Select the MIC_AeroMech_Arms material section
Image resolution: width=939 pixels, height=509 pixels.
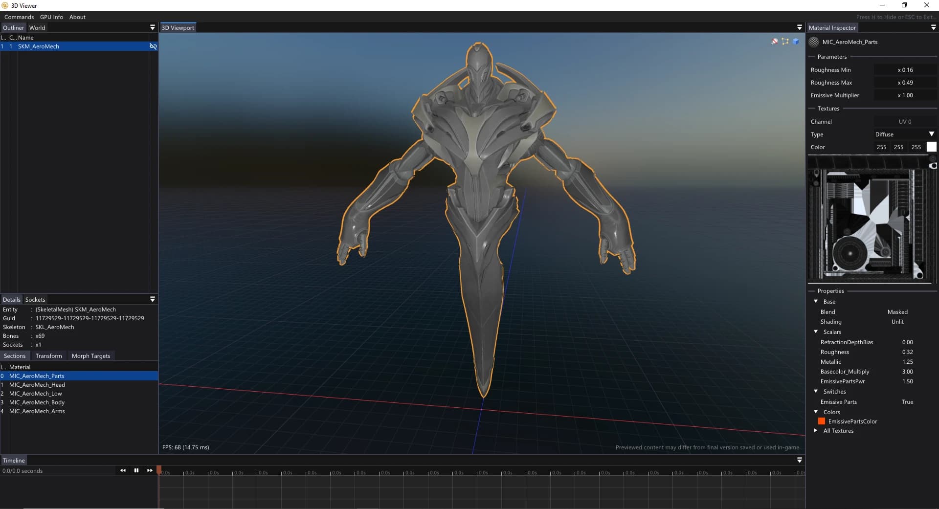(x=79, y=411)
